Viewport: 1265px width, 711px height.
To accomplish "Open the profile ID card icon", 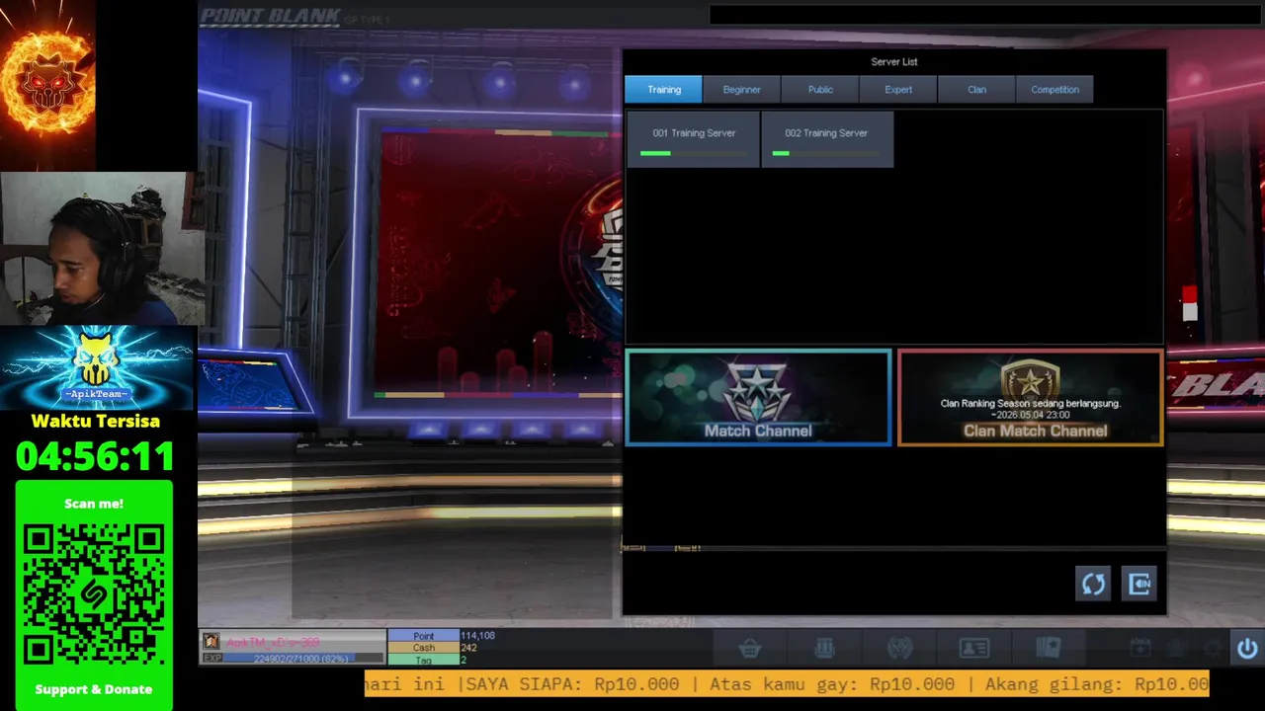I will (974, 648).
